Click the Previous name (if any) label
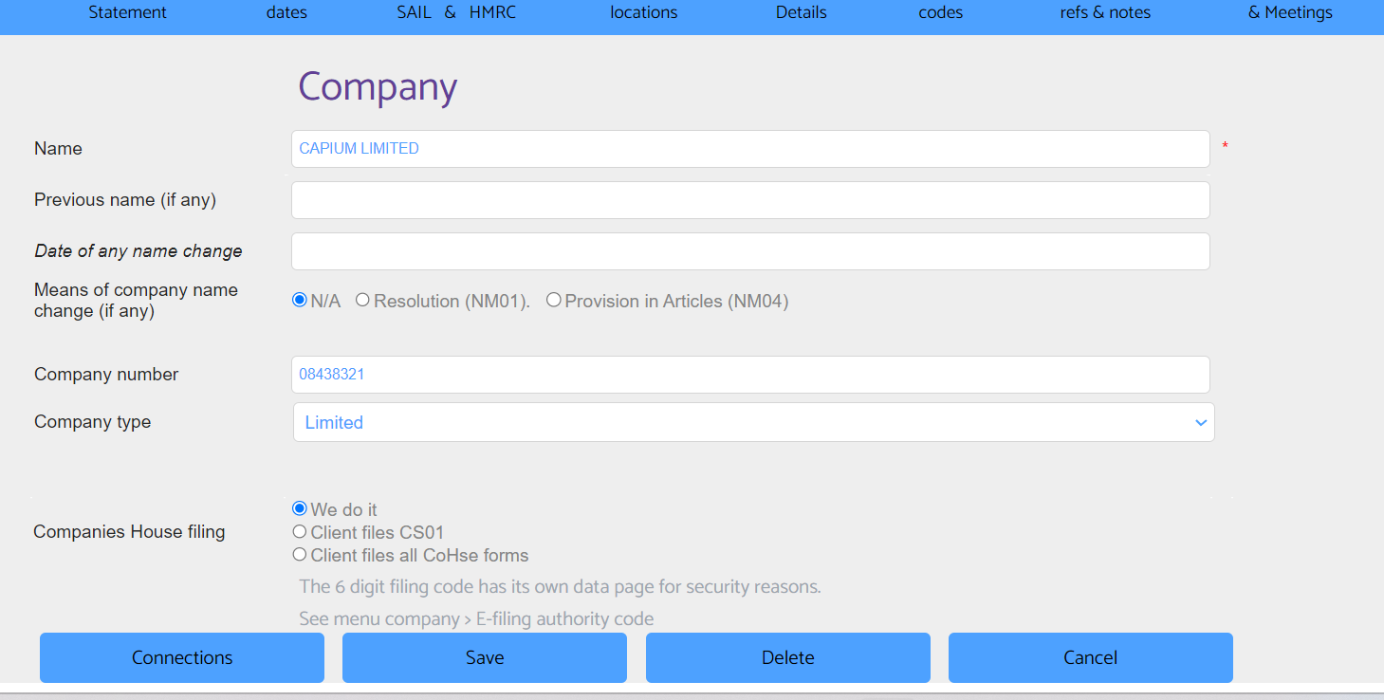This screenshot has width=1384, height=700. pos(125,200)
